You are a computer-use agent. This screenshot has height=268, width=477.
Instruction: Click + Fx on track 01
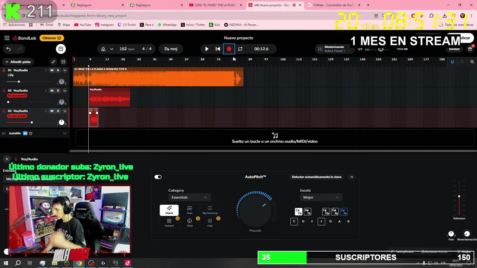point(10,75)
